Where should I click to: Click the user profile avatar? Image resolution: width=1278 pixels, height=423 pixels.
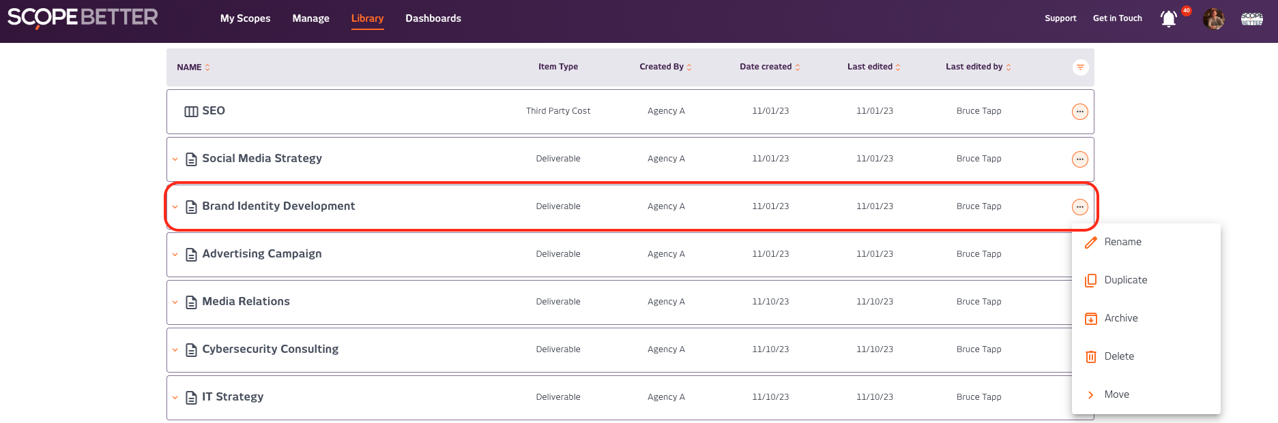(x=1213, y=18)
